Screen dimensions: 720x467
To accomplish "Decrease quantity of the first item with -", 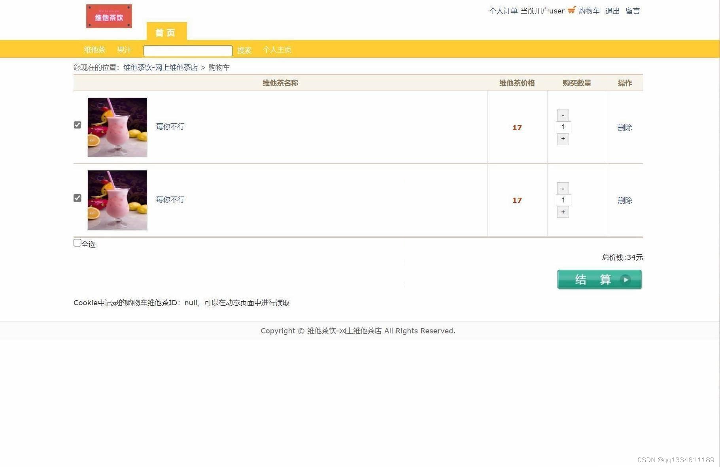I will [x=563, y=115].
